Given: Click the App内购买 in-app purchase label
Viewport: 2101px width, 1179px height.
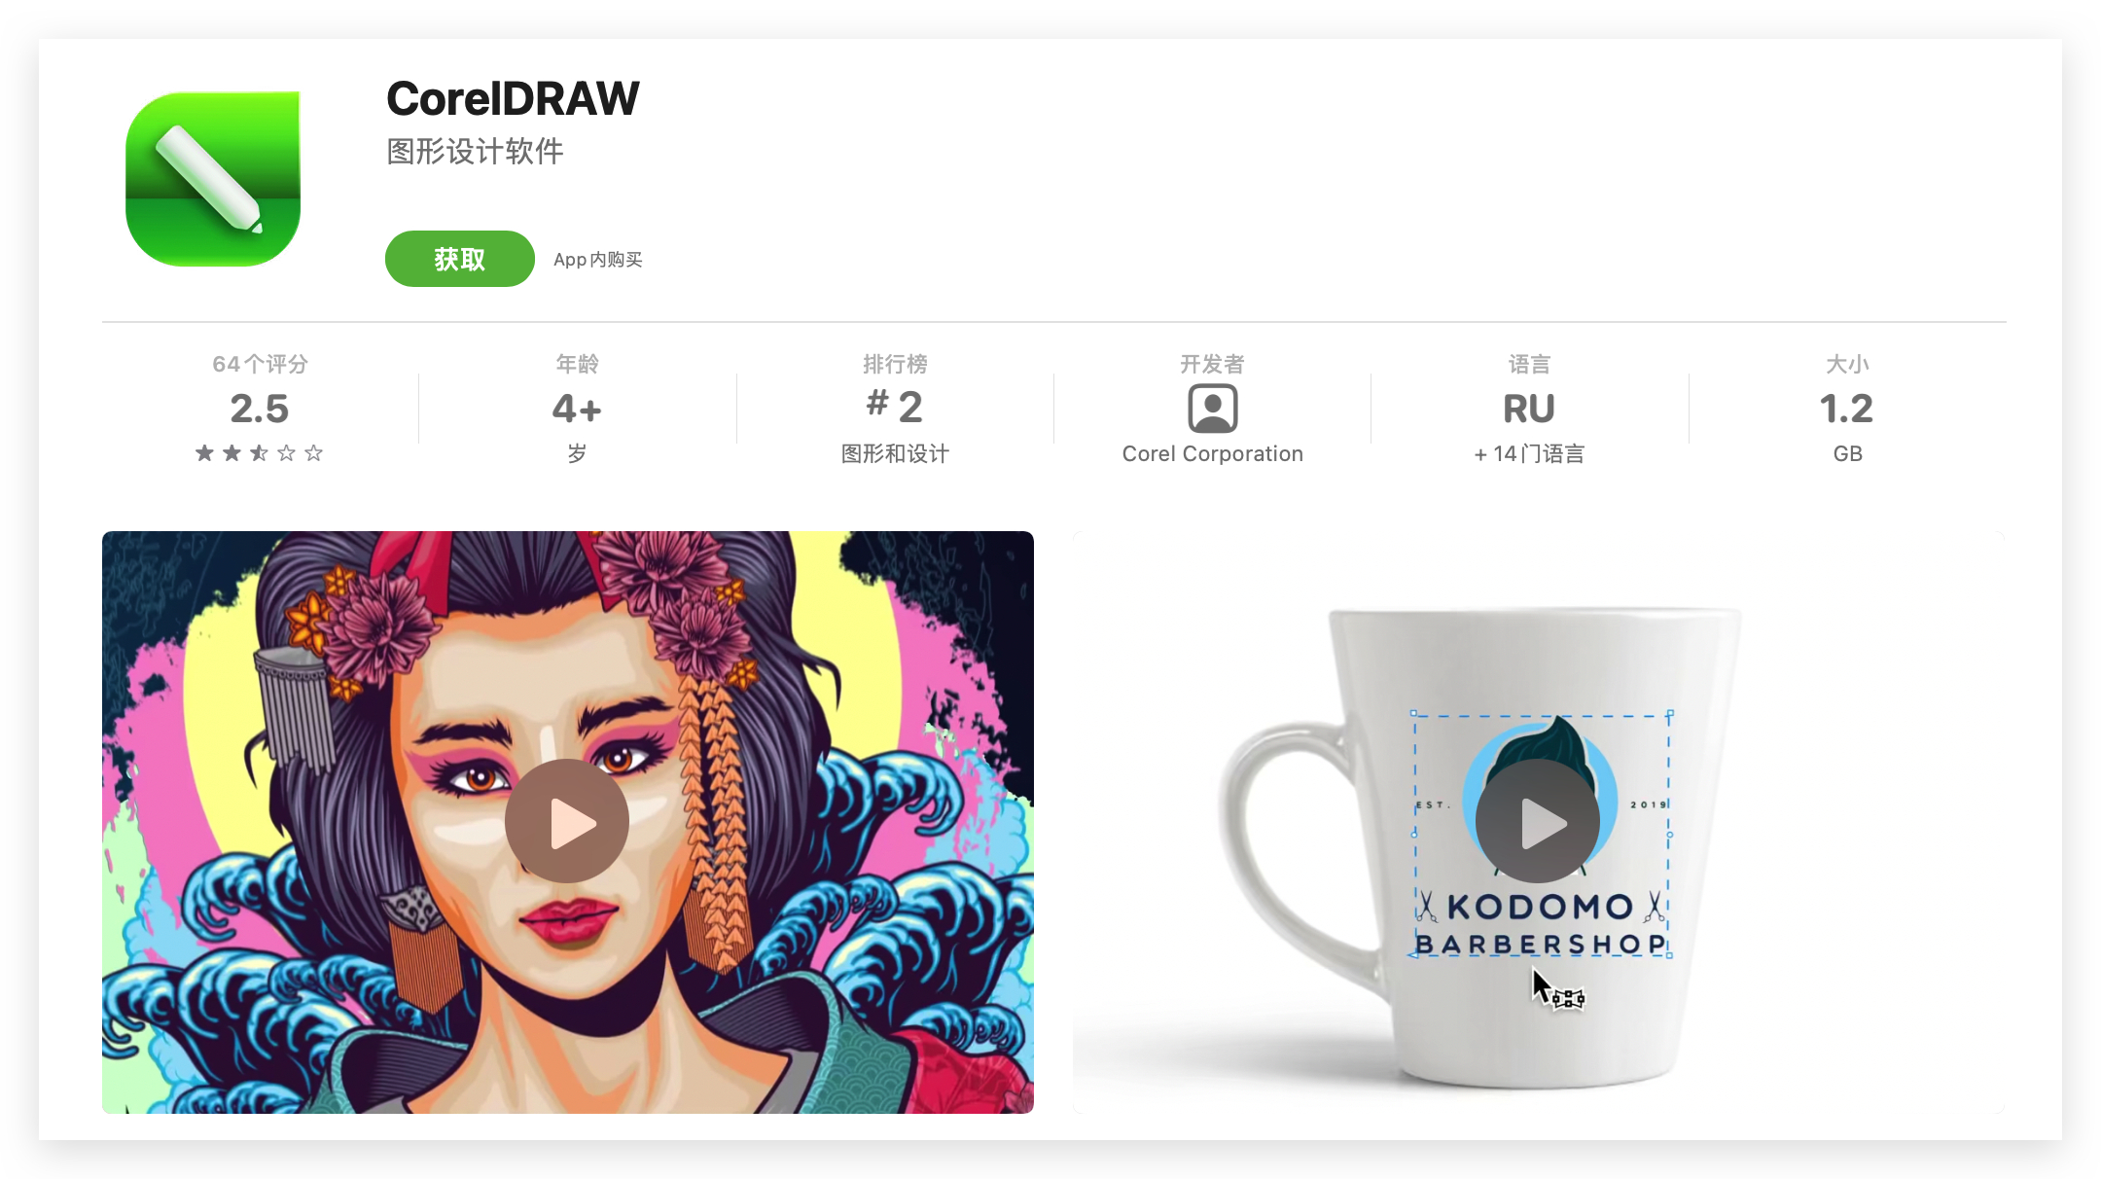Looking at the screenshot, I should 598,260.
